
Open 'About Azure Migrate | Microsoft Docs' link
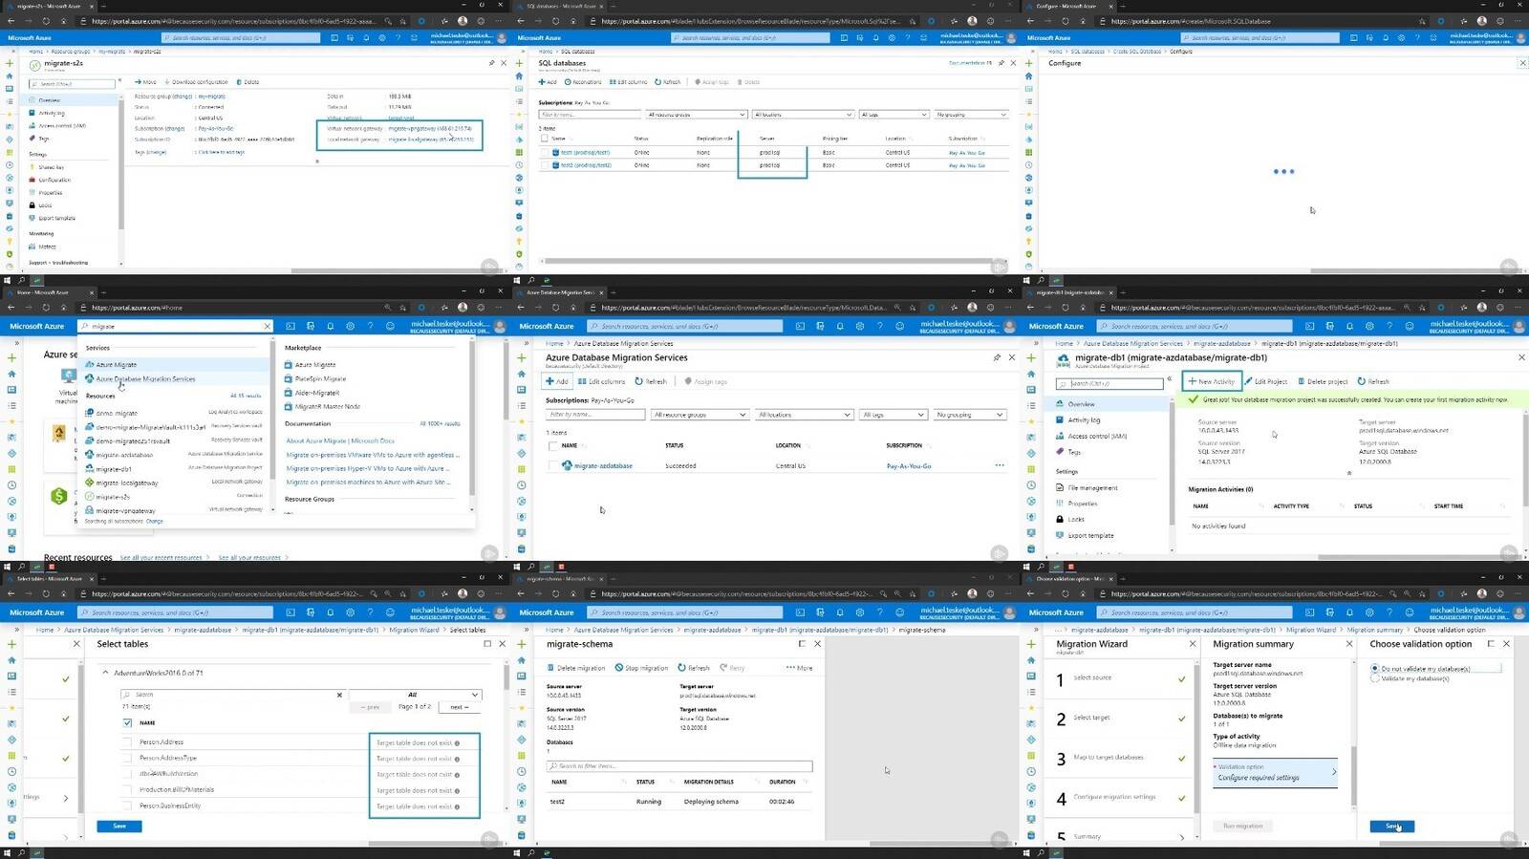[340, 440]
